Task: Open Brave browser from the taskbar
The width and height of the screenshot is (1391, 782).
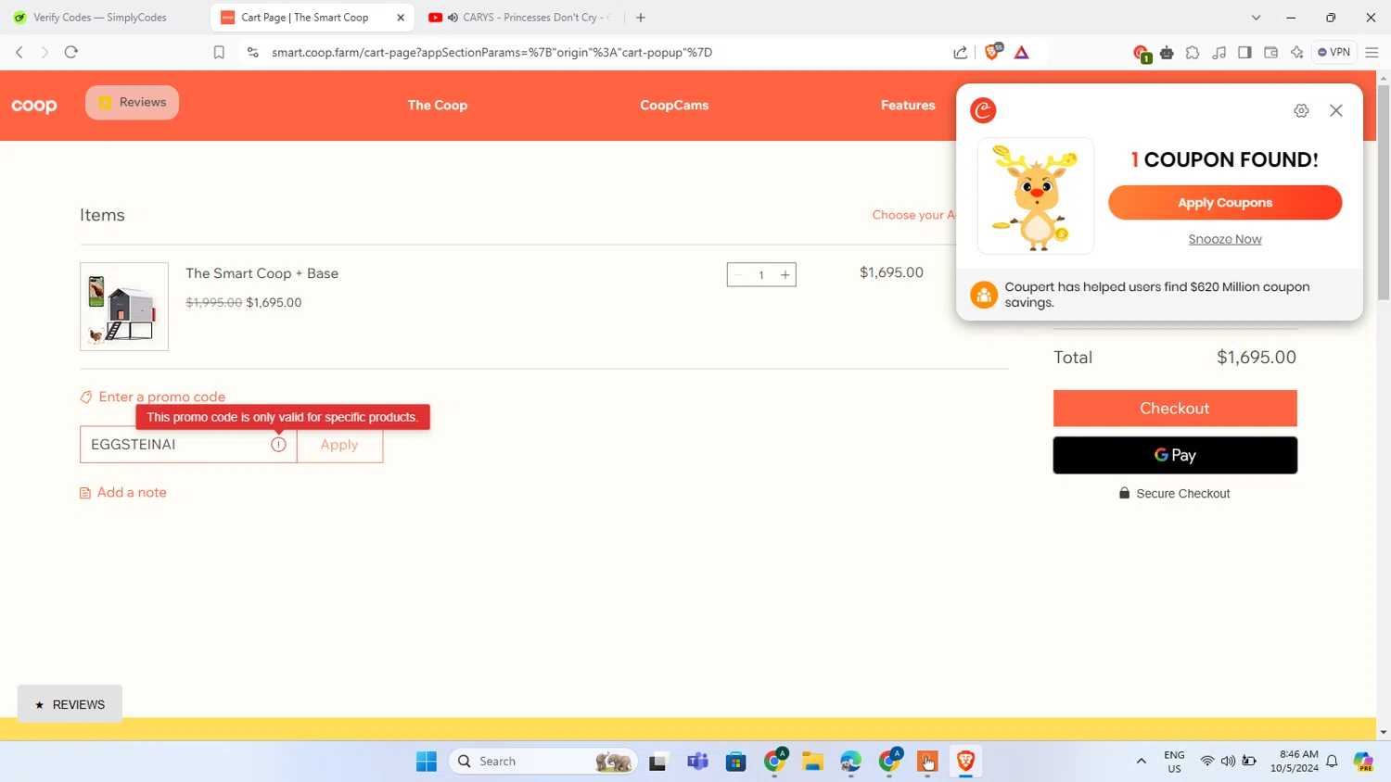Action: tap(966, 762)
